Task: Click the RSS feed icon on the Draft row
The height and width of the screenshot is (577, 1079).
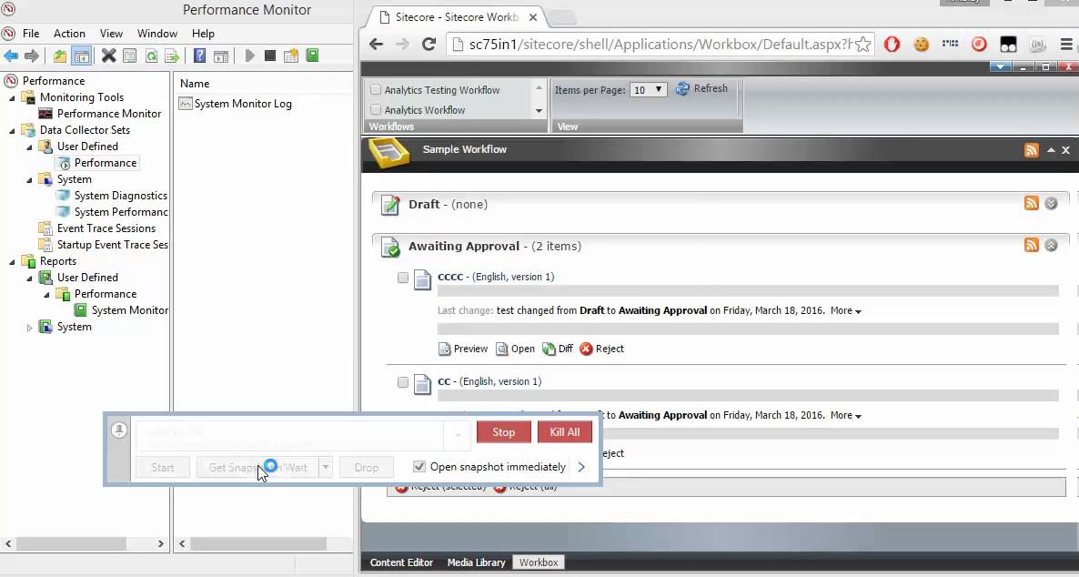Action: [1031, 202]
